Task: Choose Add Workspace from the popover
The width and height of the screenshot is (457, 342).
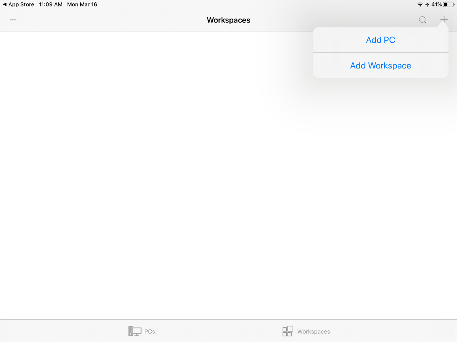Action: [380, 66]
